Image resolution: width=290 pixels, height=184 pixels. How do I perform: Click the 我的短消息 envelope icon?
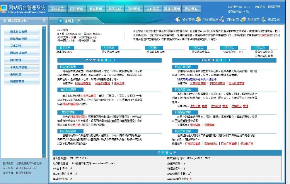(x=198, y=19)
